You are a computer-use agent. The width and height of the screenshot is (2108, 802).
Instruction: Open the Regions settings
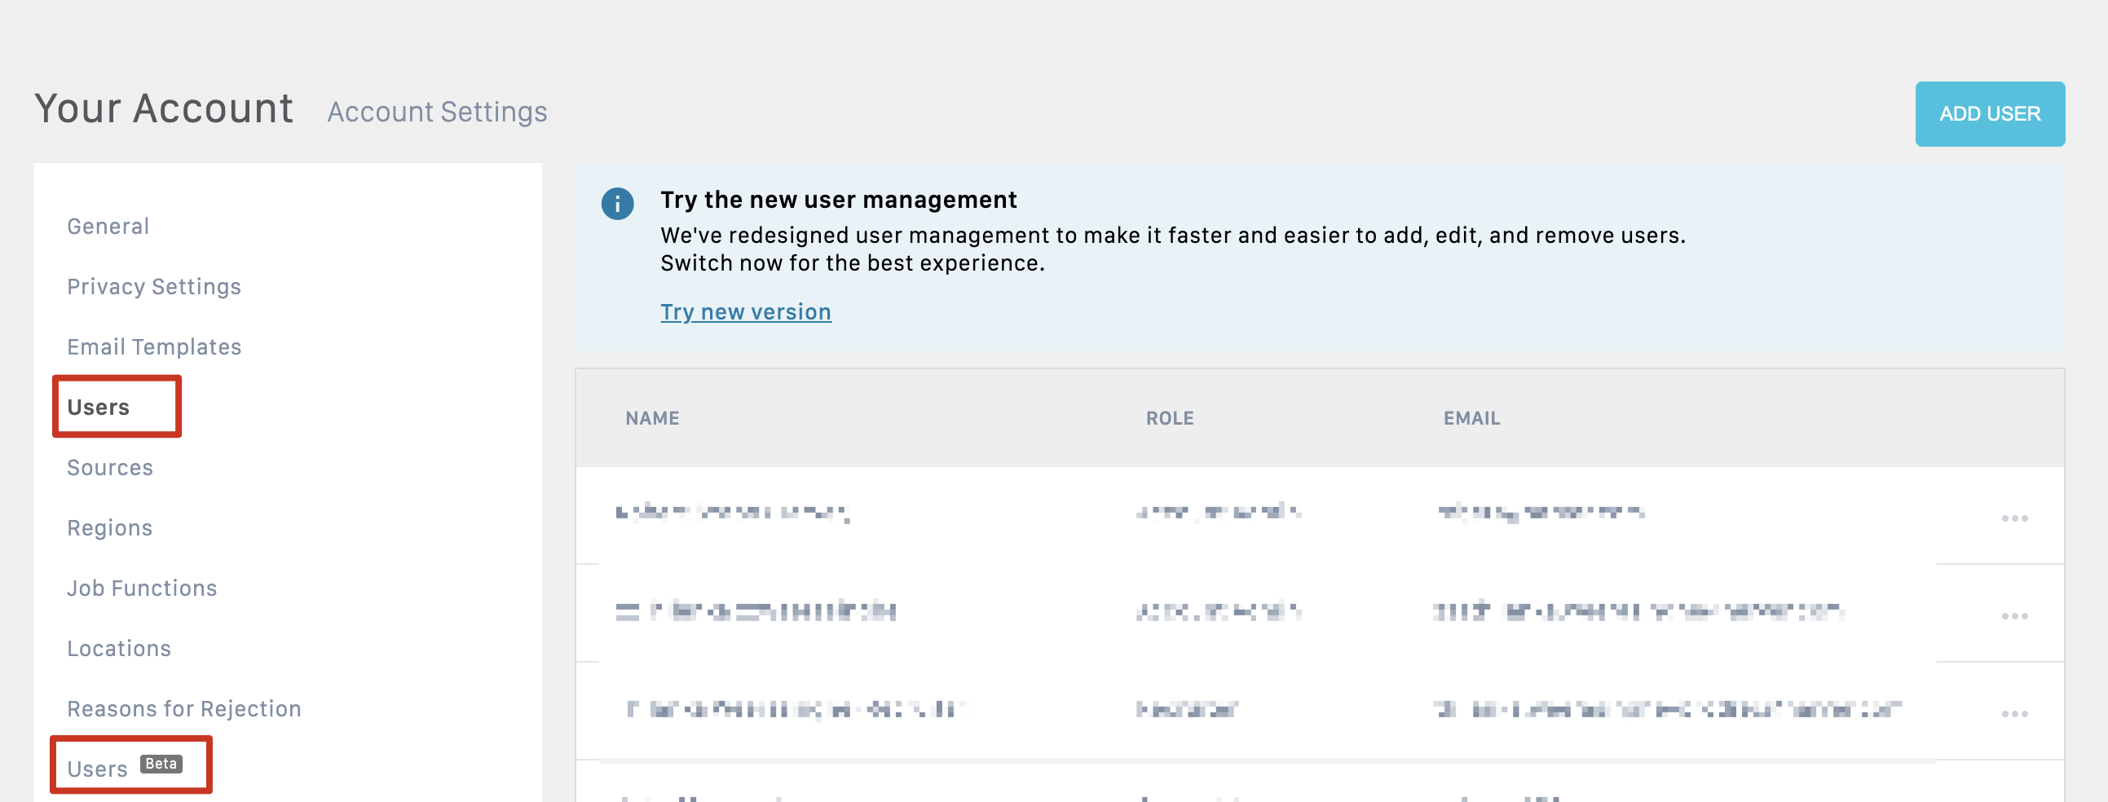[110, 528]
